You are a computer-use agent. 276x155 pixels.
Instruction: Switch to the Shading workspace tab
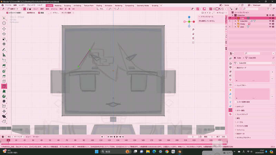point(99,6)
